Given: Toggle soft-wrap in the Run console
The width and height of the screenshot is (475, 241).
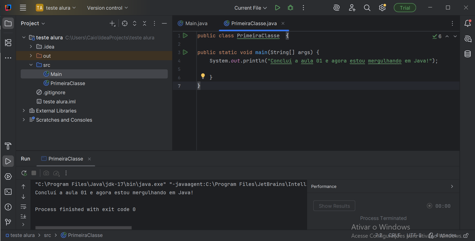Looking at the screenshot, I should click(23, 207).
